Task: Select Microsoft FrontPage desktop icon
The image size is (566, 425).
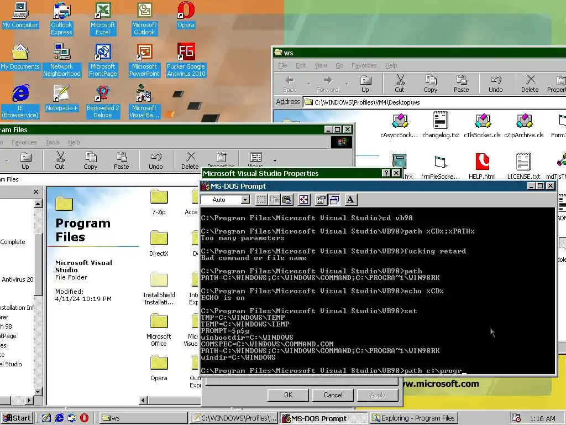Action: tap(103, 60)
